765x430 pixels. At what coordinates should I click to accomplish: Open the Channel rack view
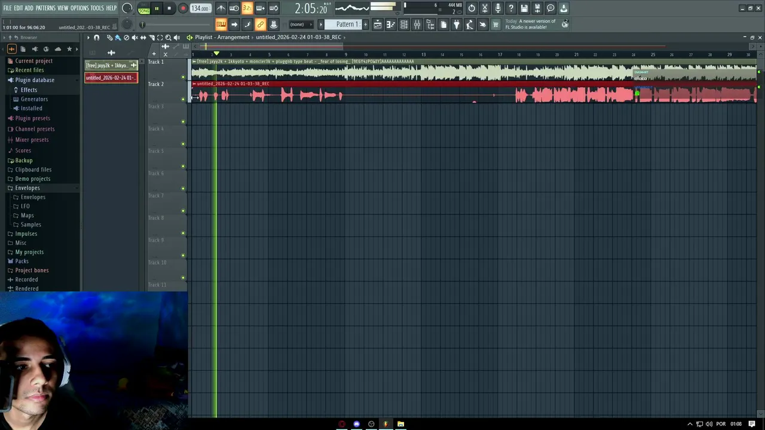pyautogui.click(x=404, y=24)
